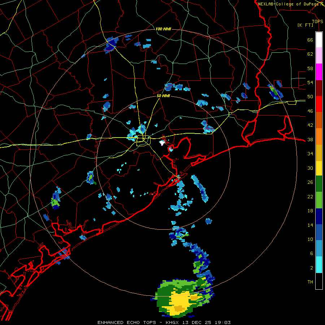Select the 50 NMI range ring label
The height and width of the screenshot is (325, 325).
[x=163, y=96]
